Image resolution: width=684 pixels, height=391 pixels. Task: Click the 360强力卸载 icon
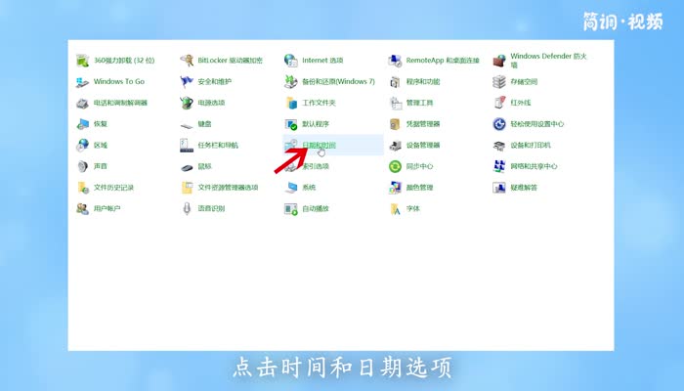pos(83,61)
